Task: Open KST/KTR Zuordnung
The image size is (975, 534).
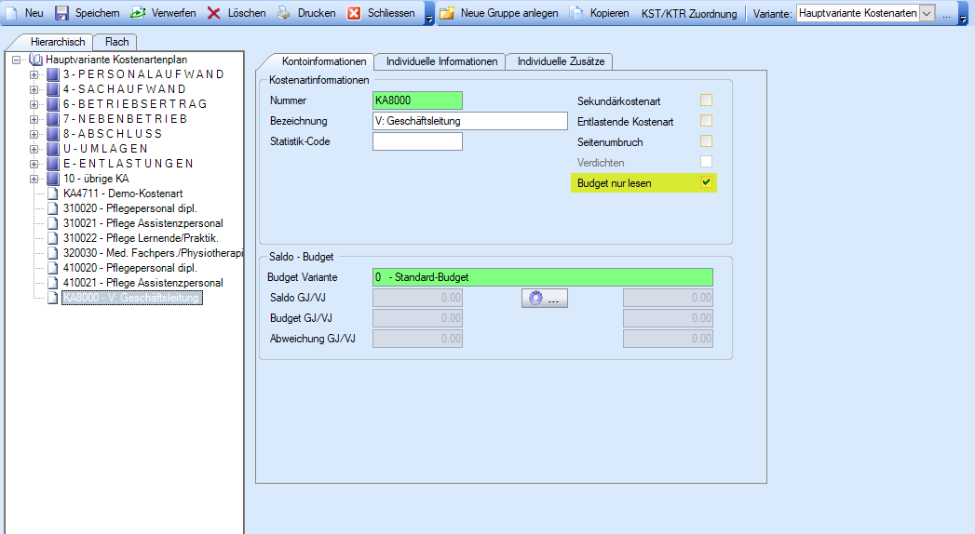Action: coord(689,14)
